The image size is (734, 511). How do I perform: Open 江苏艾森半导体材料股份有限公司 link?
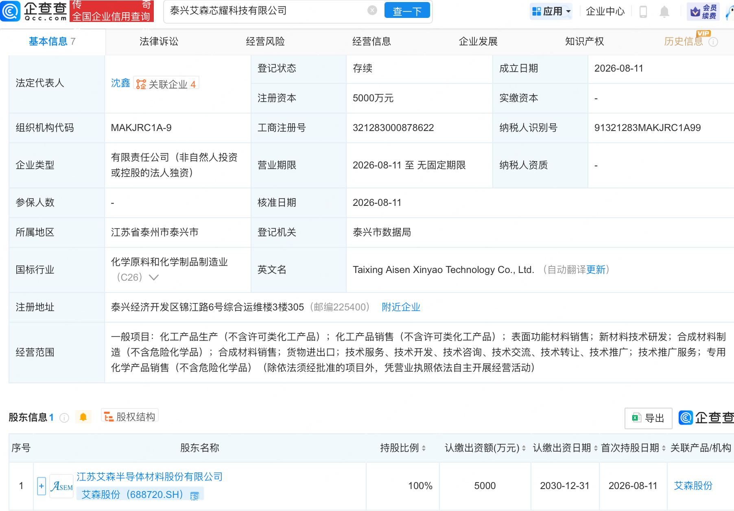[x=150, y=477]
